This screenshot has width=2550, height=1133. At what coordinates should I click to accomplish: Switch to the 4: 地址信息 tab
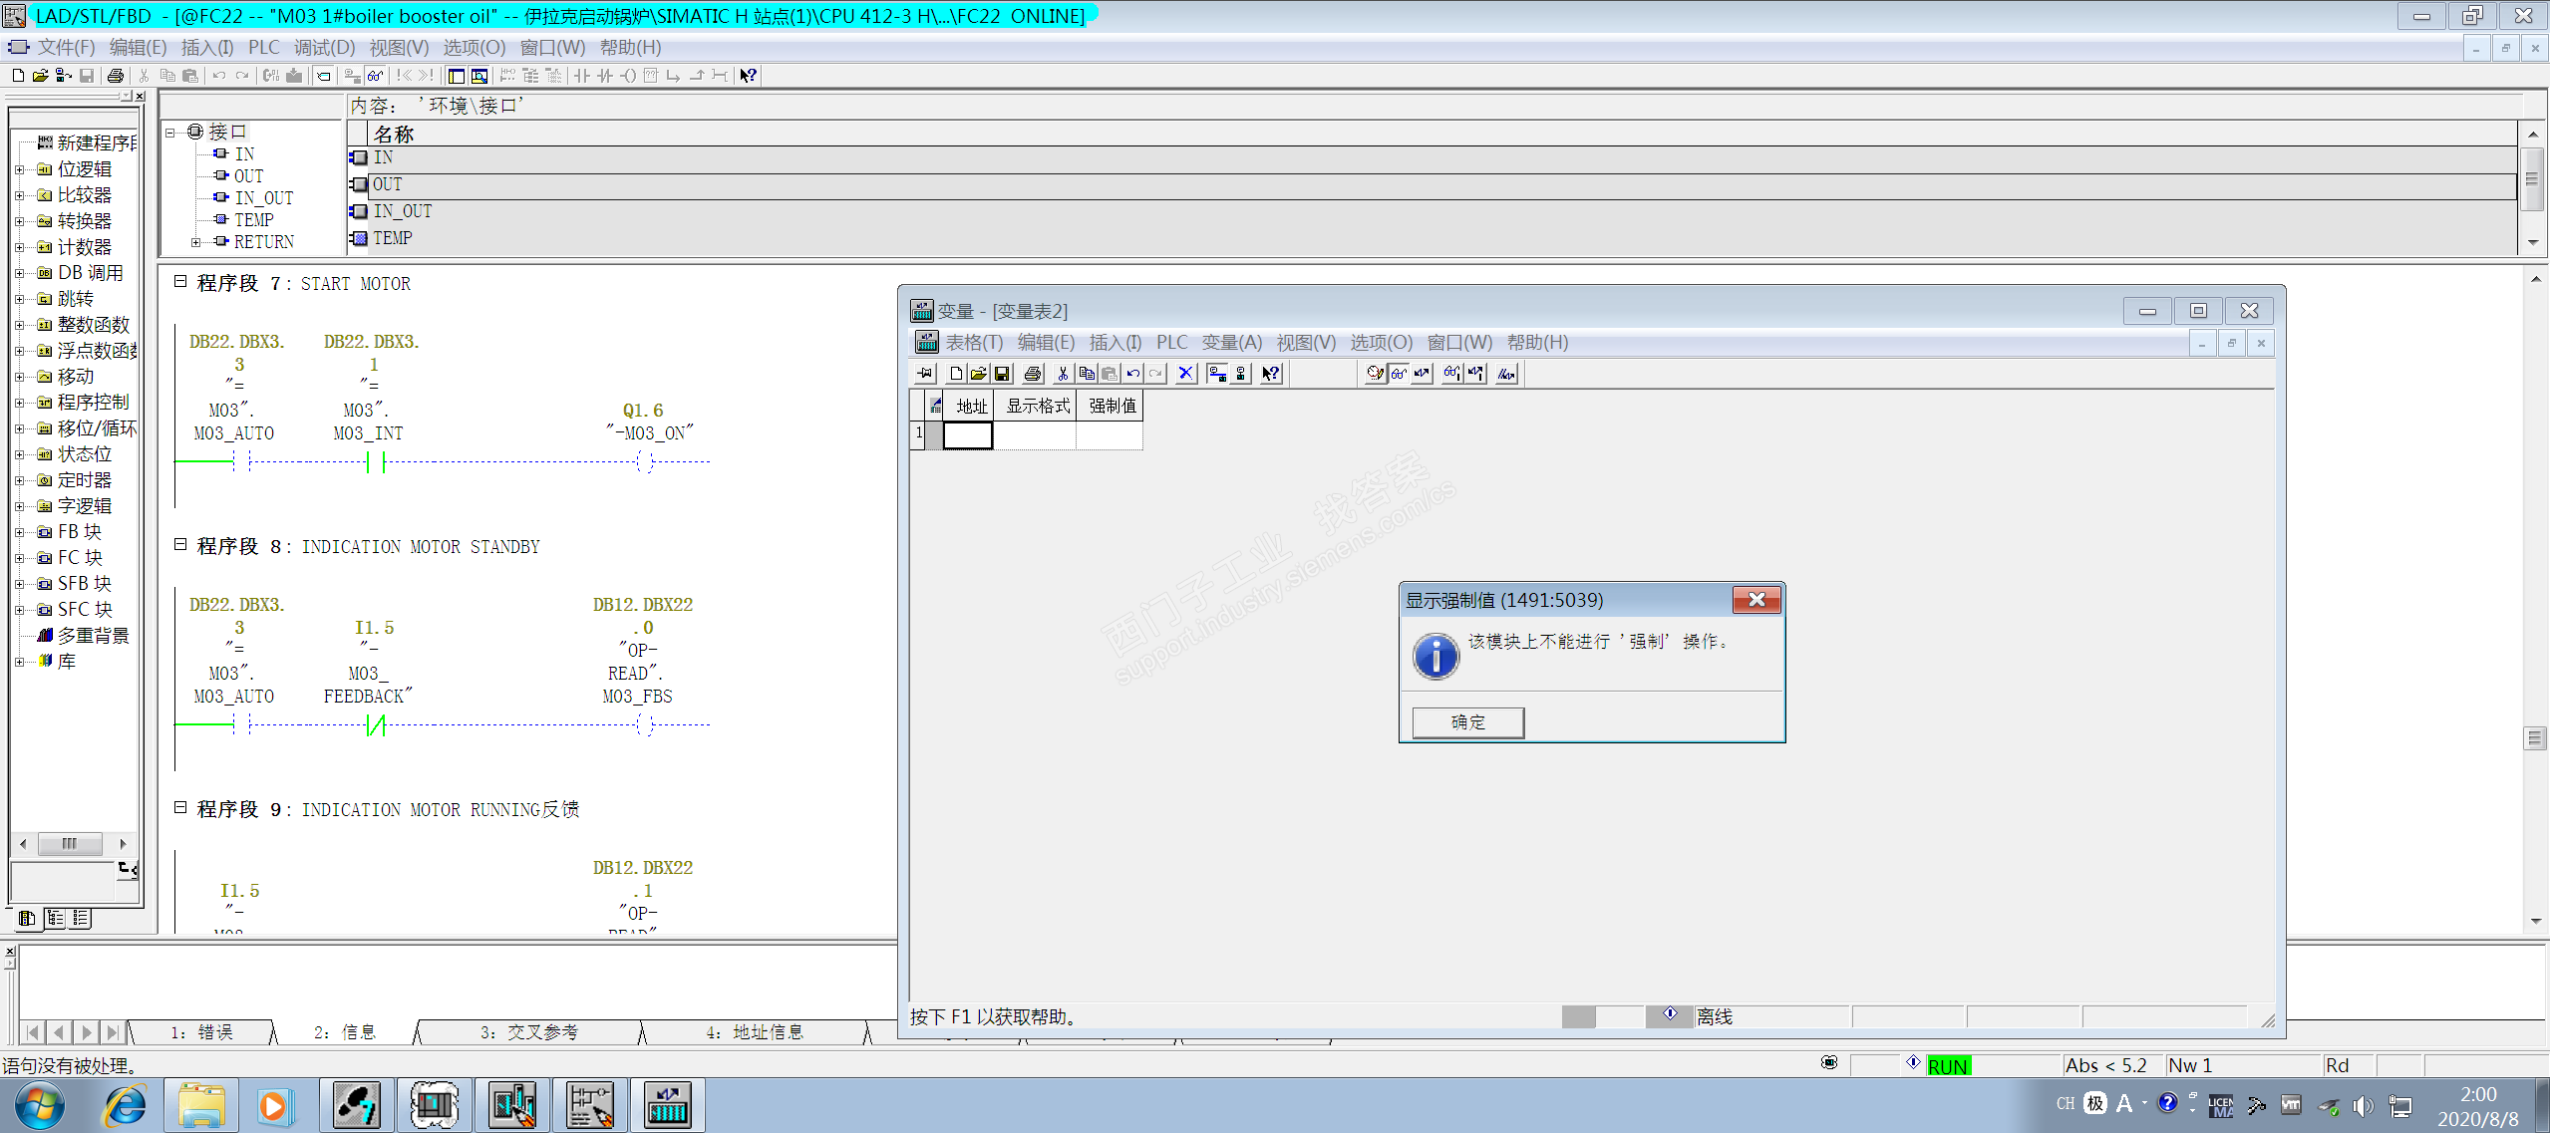(755, 1032)
